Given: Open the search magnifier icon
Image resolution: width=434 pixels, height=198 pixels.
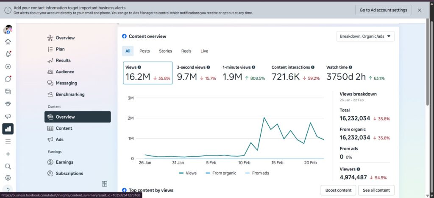Looking at the screenshot, I should coord(8,166).
